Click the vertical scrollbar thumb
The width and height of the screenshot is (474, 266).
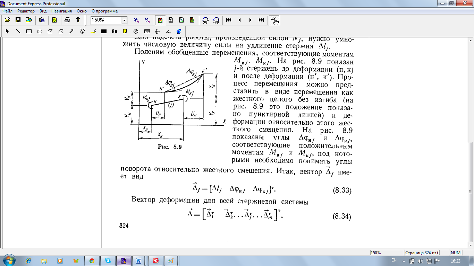[470, 192]
